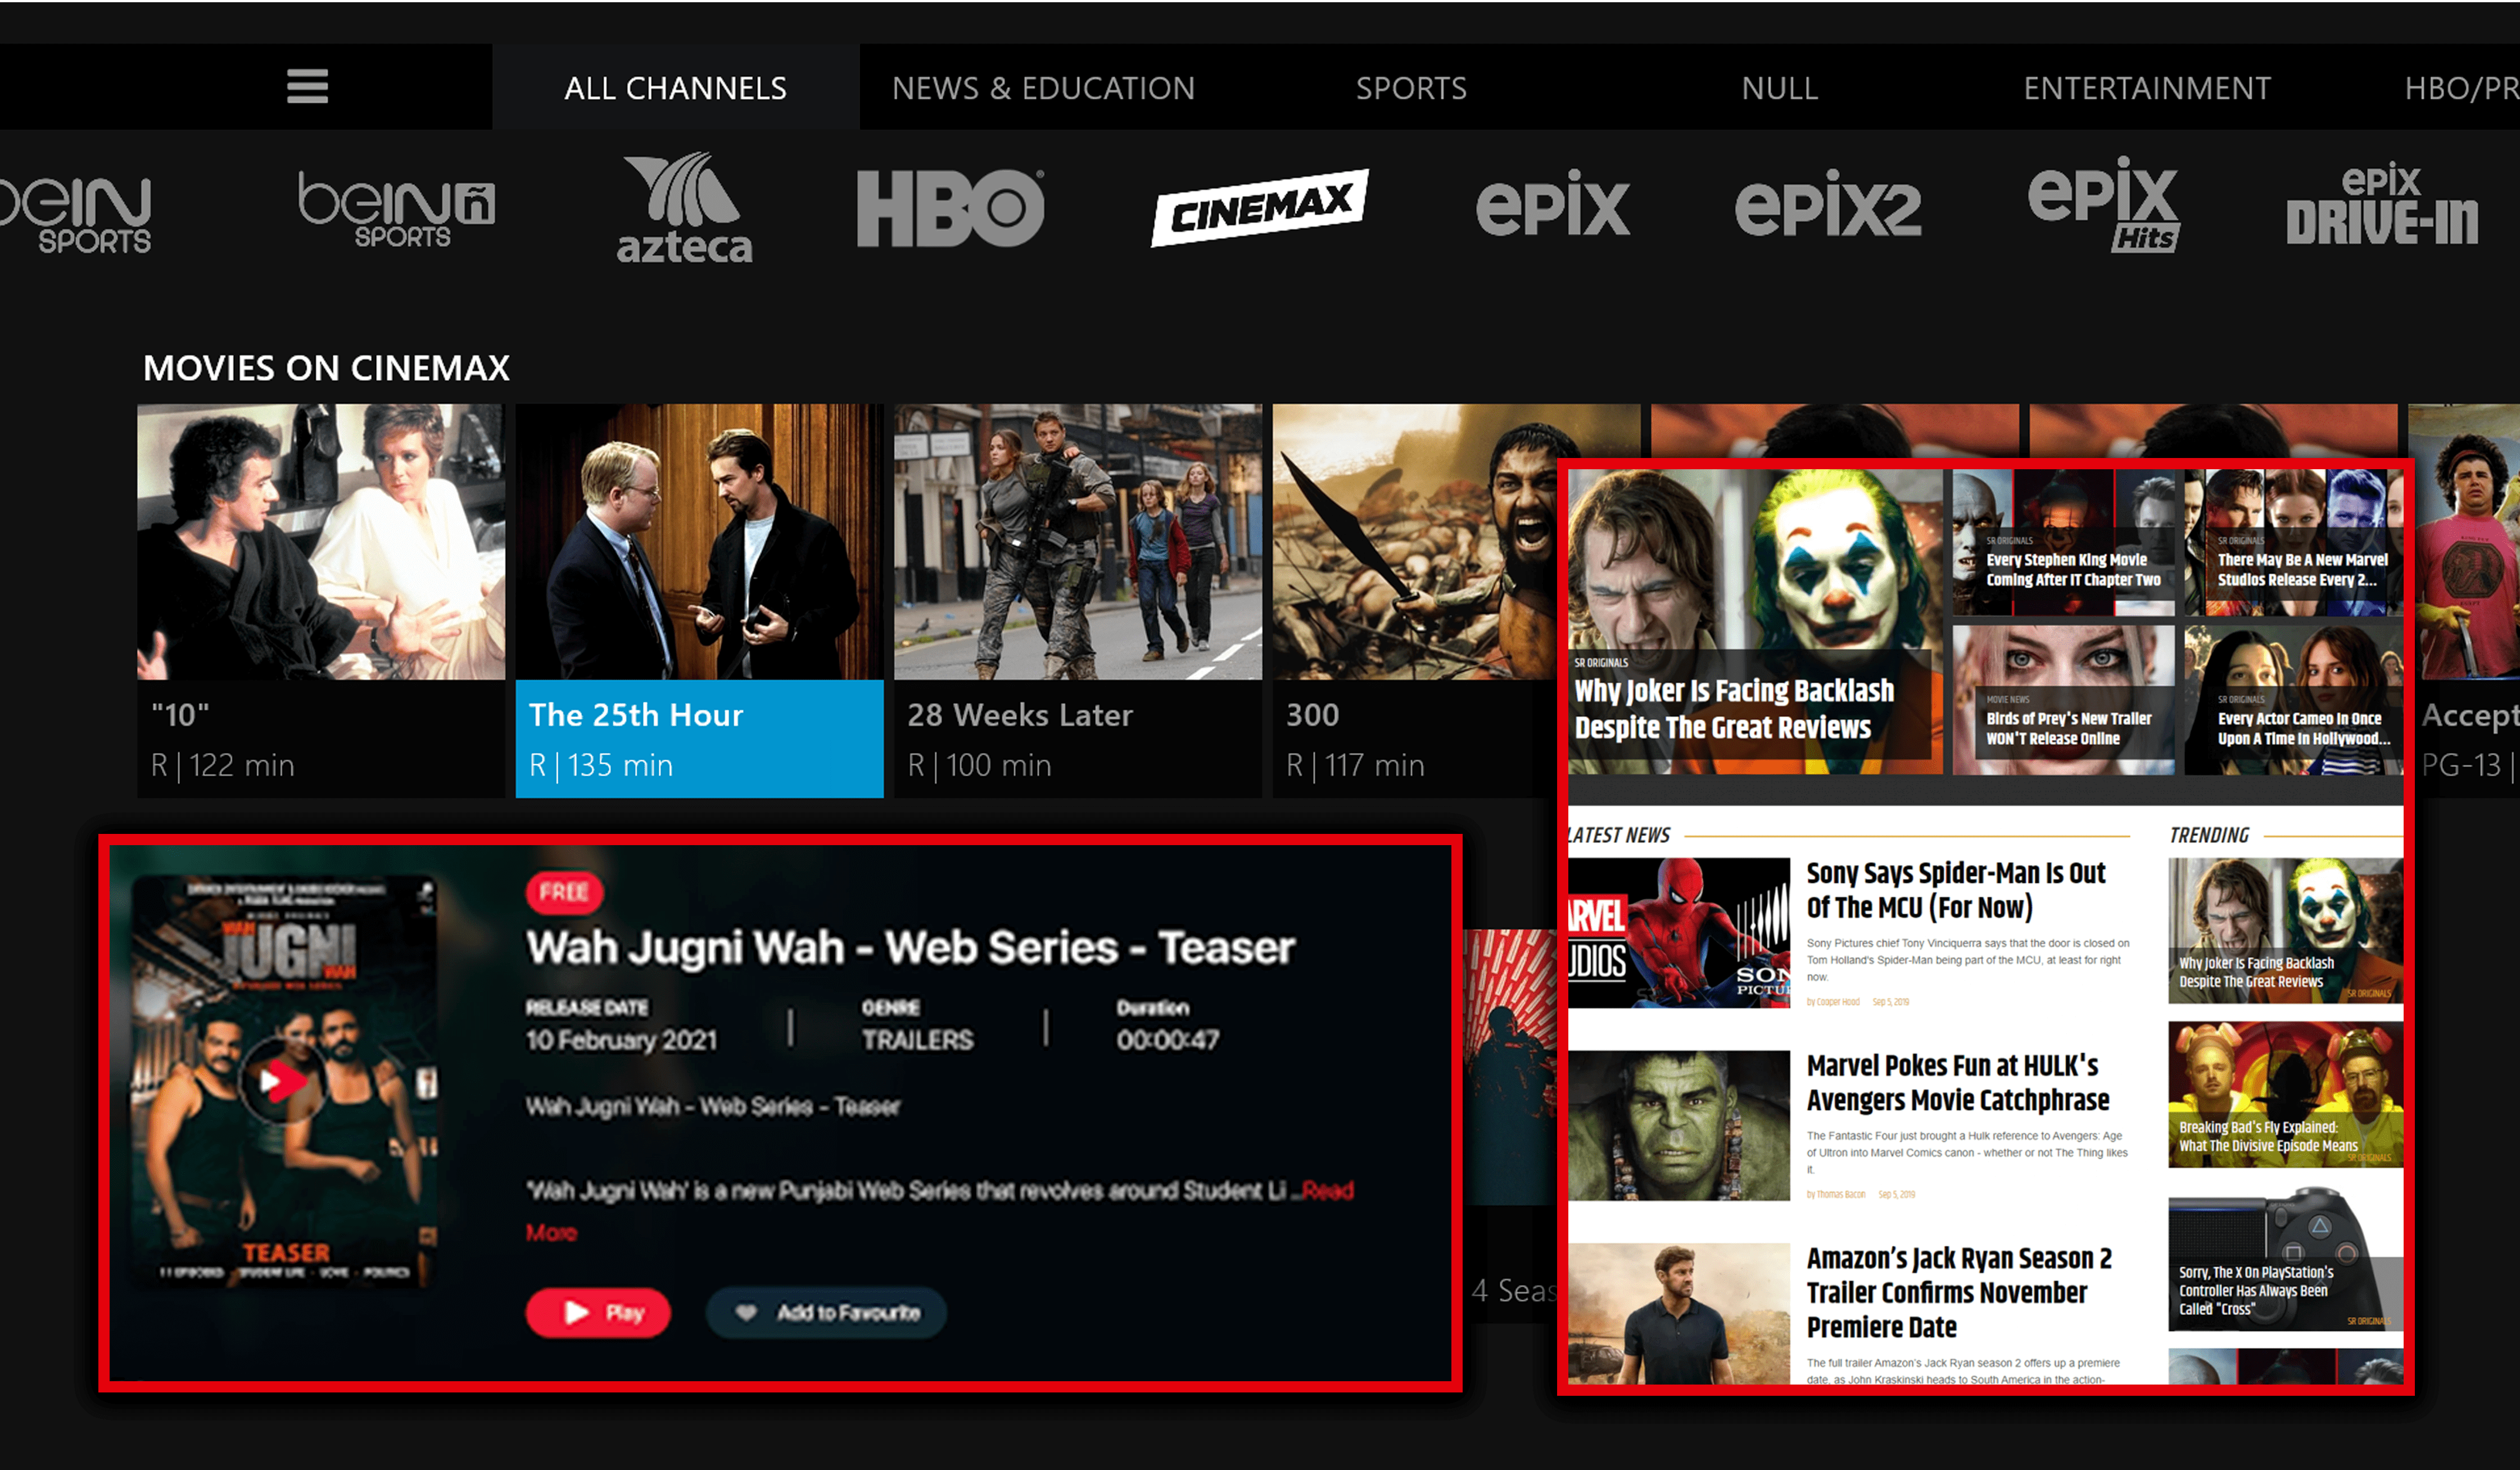Click the Jack Ryan article thumbnail
2520x1470 pixels.
1679,1313
